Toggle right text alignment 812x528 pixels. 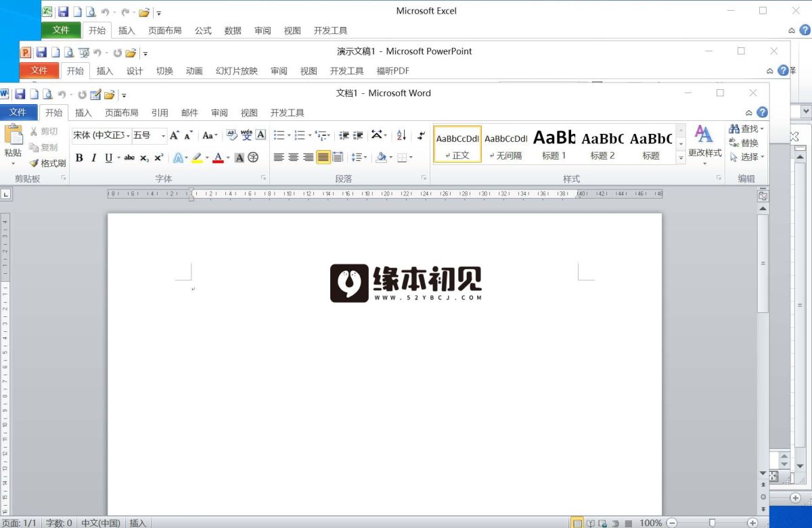[x=309, y=158]
